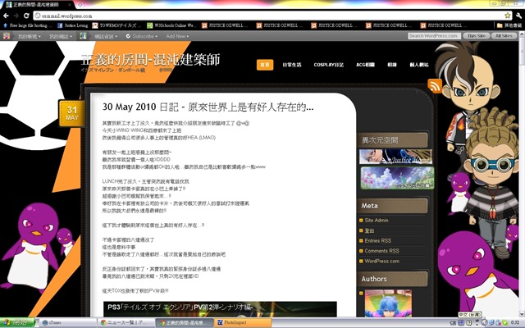Click the browser back arrow button
Image resolution: width=525 pixels, height=328 pixels.
tap(7, 15)
